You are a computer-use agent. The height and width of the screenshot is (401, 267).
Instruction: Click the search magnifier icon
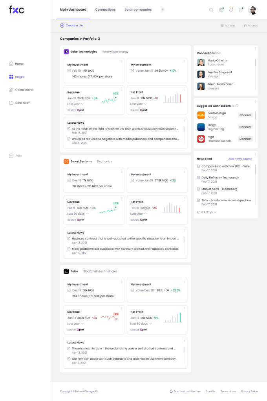click(211, 10)
